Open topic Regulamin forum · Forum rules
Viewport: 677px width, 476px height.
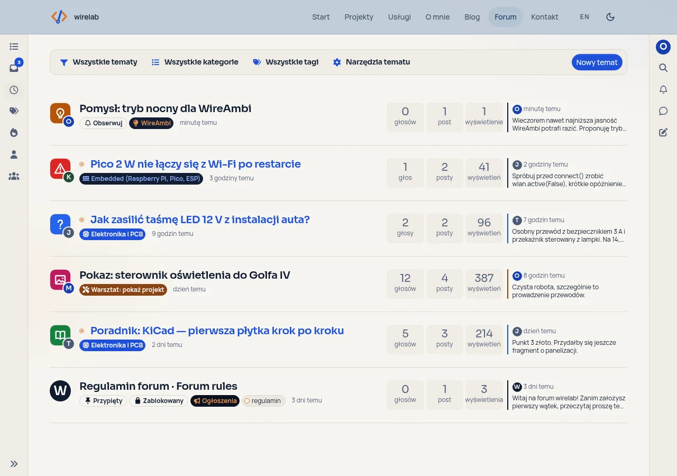[x=158, y=386]
